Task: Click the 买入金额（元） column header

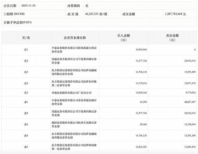Action: [x=124, y=38]
